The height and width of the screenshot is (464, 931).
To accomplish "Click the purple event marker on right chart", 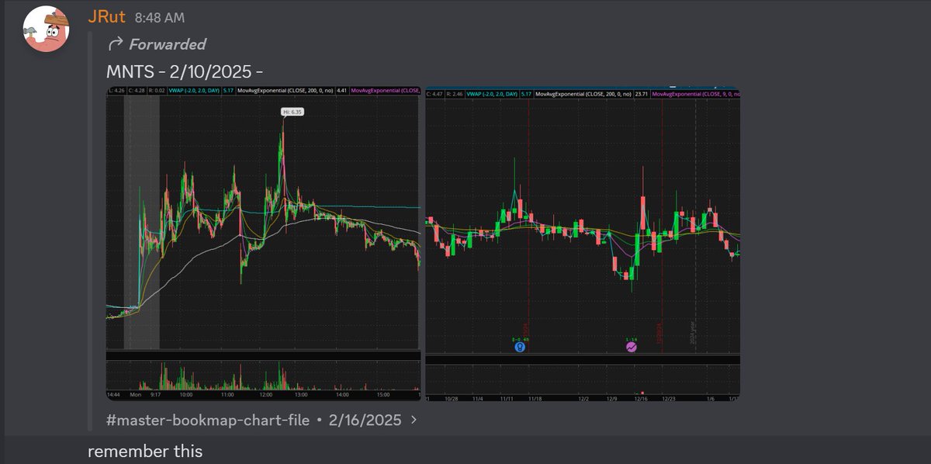I will [x=632, y=347].
